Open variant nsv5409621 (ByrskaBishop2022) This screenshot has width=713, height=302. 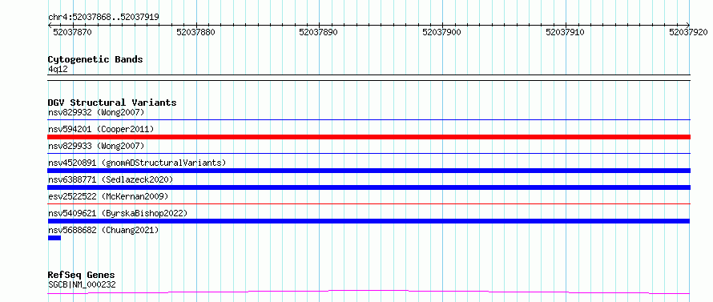(x=118, y=213)
